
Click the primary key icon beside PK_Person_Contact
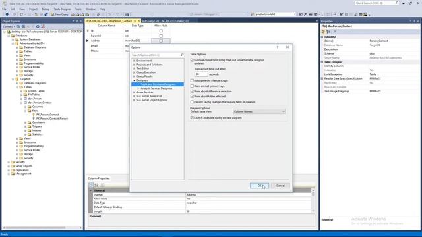[34, 115]
